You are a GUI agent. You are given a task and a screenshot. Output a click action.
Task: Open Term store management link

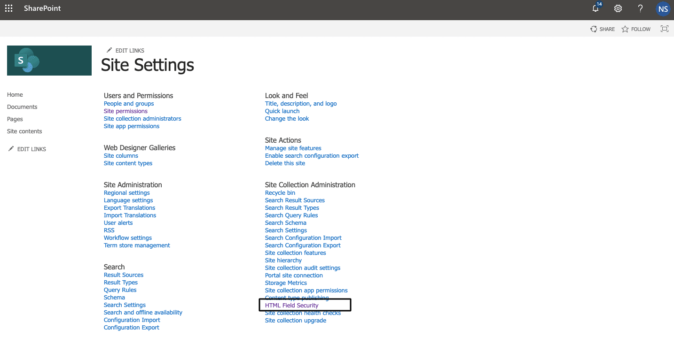[x=137, y=245]
